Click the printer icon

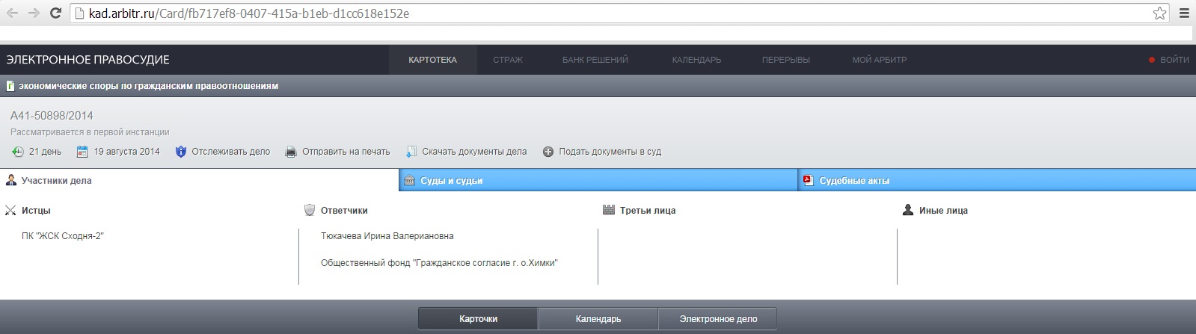click(x=291, y=152)
